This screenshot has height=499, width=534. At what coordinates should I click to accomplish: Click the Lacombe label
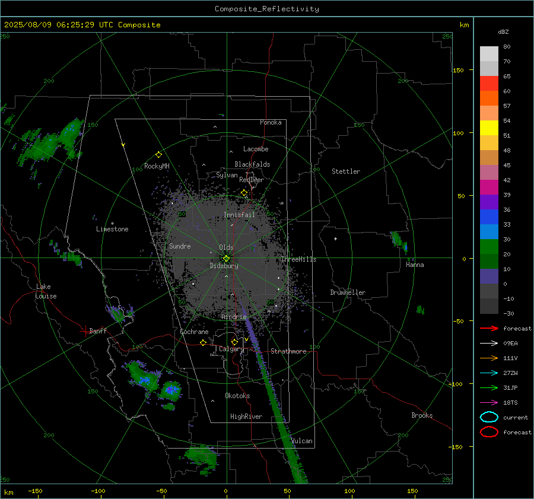pos(256,149)
